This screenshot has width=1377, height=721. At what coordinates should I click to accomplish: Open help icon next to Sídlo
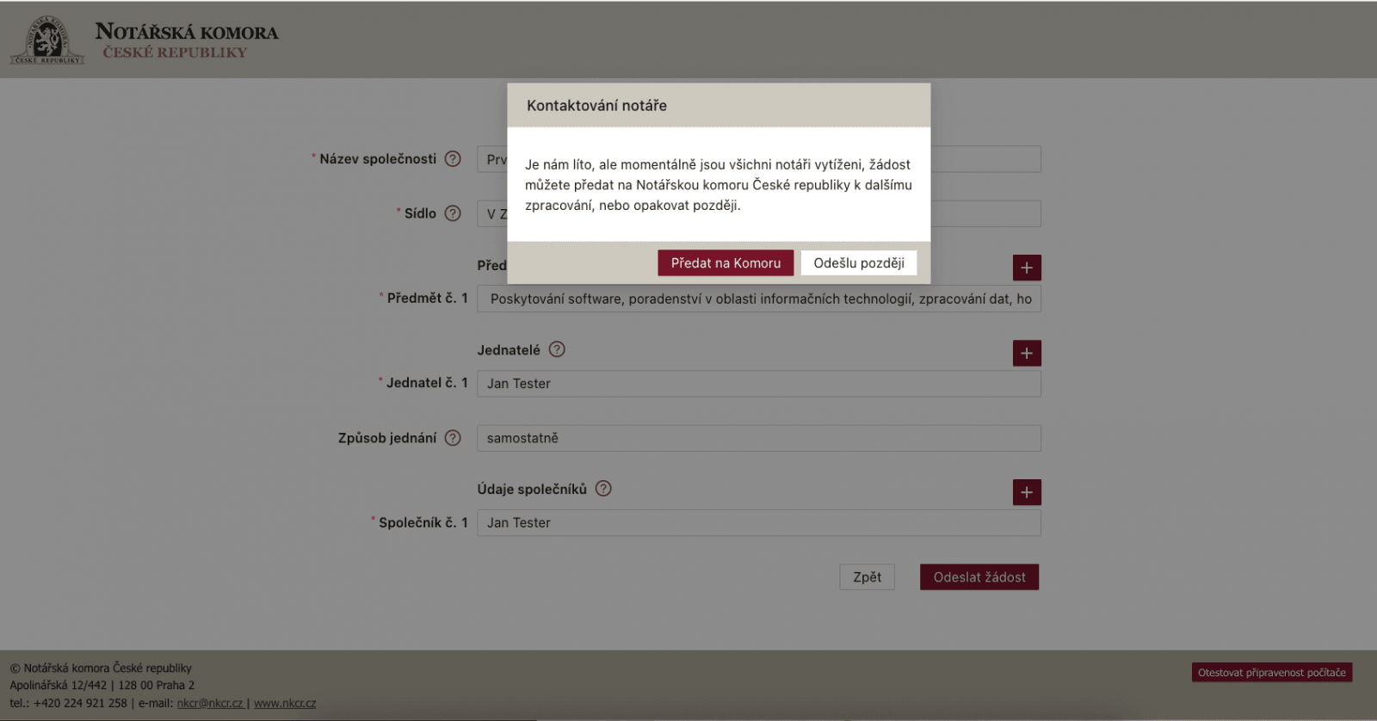(453, 213)
